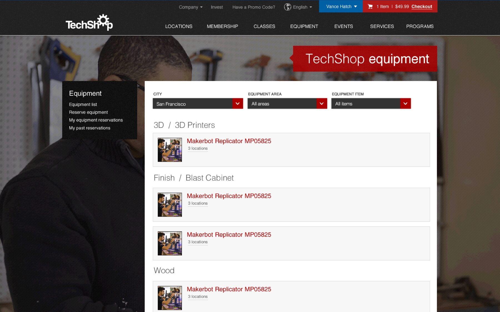Viewport: 500px width, 312px height.
Task: Click 3 locations on first Blast Cabinet item
Action: click(x=198, y=203)
